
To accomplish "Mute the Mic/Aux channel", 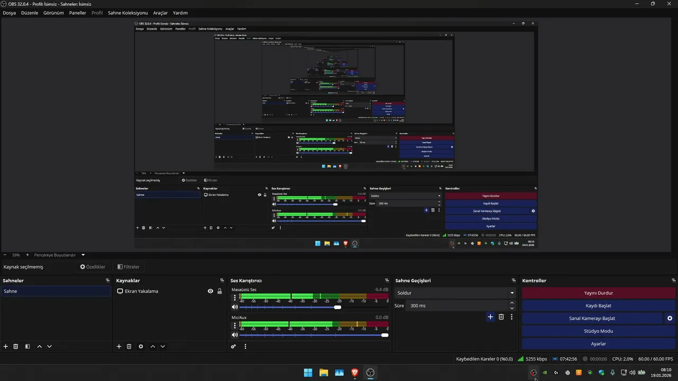I will coord(235,334).
